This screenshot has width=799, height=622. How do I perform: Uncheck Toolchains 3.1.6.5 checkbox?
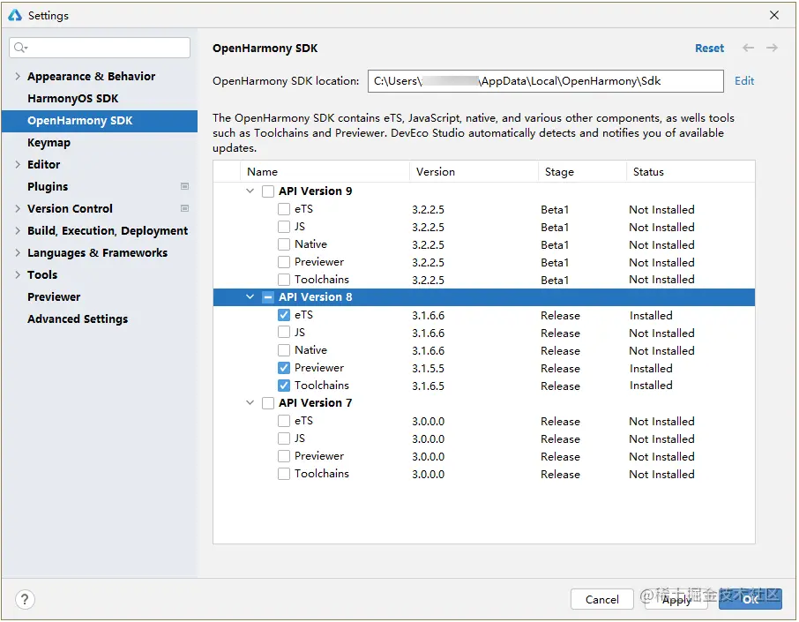click(284, 386)
